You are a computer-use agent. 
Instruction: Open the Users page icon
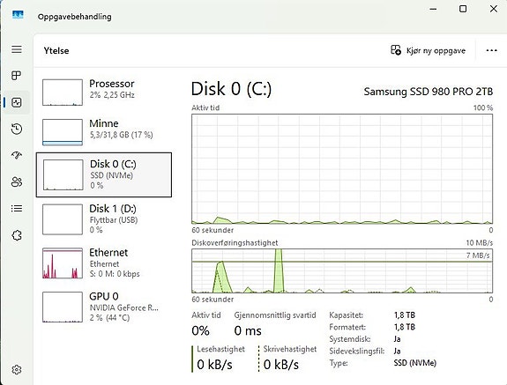[x=17, y=181]
